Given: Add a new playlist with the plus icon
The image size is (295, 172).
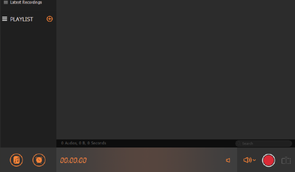Looking at the screenshot, I should pyautogui.click(x=50, y=19).
